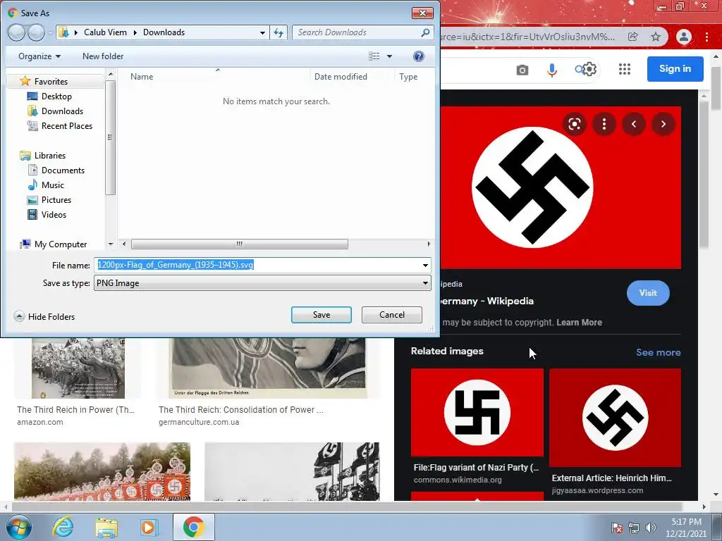Bookmark this page with the star icon
The width and height of the screenshot is (722, 541).
(656, 37)
